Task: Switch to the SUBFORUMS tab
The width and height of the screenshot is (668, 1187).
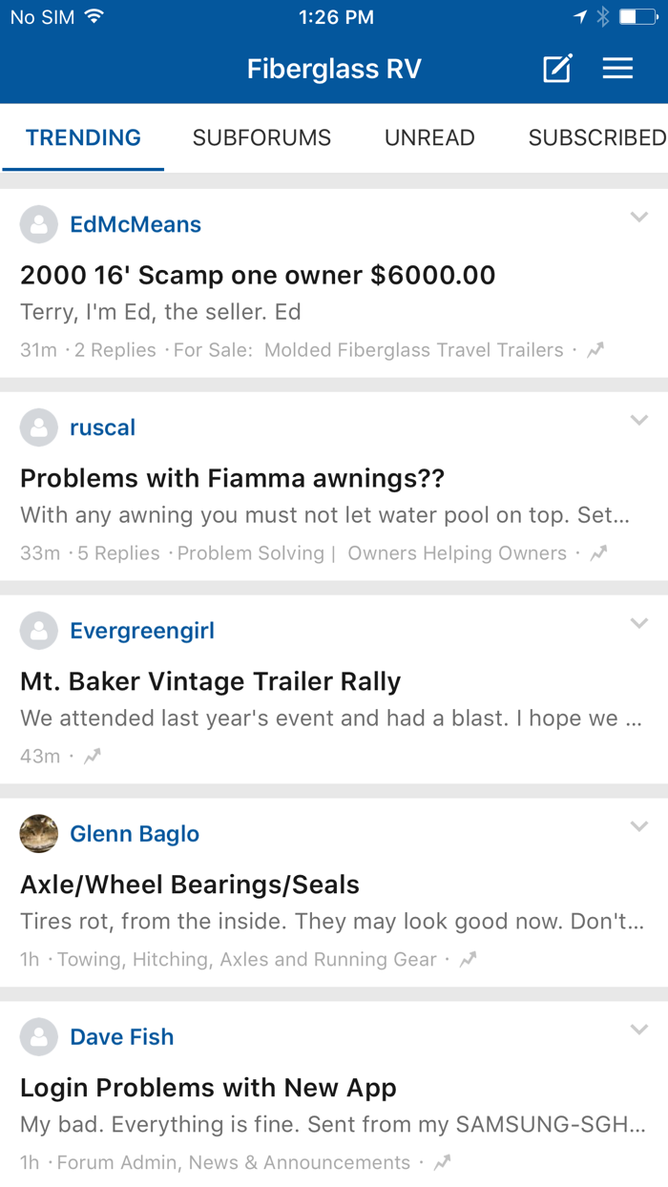Action: click(x=261, y=137)
